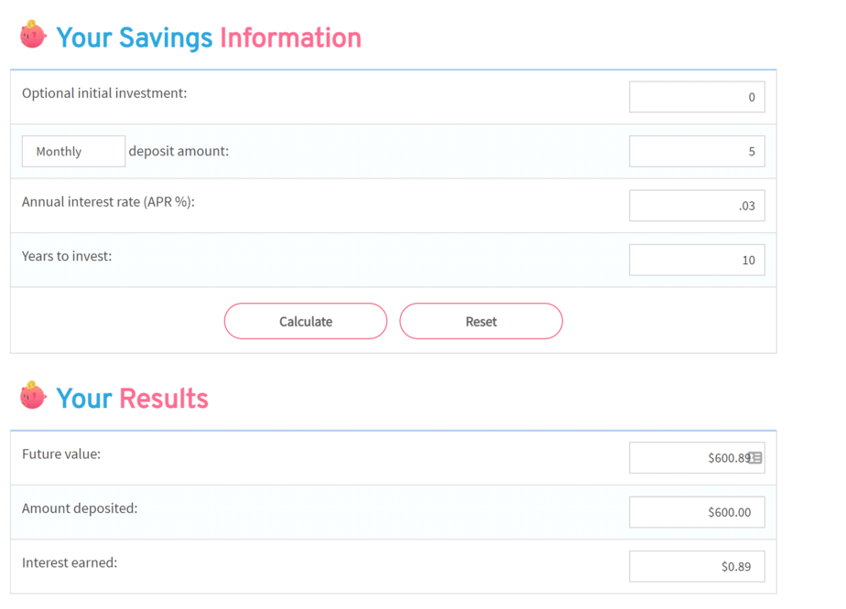The width and height of the screenshot is (846, 609).
Task: Click the 'deposit amount:' label
Action: click(179, 152)
